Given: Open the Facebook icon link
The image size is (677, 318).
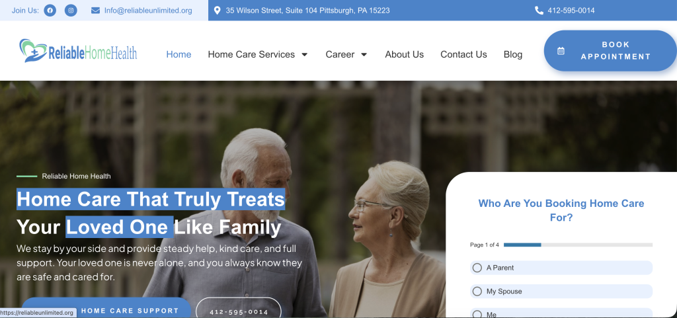Looking at the screenshot, I should pos(50,11).
